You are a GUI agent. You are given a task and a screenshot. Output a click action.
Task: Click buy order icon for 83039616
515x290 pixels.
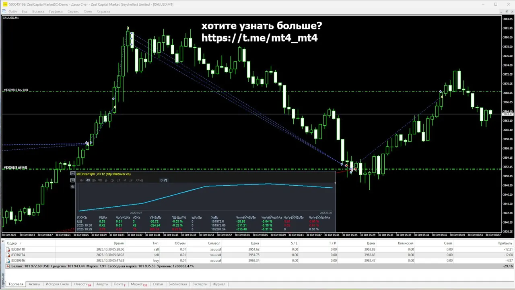point(8,261)
